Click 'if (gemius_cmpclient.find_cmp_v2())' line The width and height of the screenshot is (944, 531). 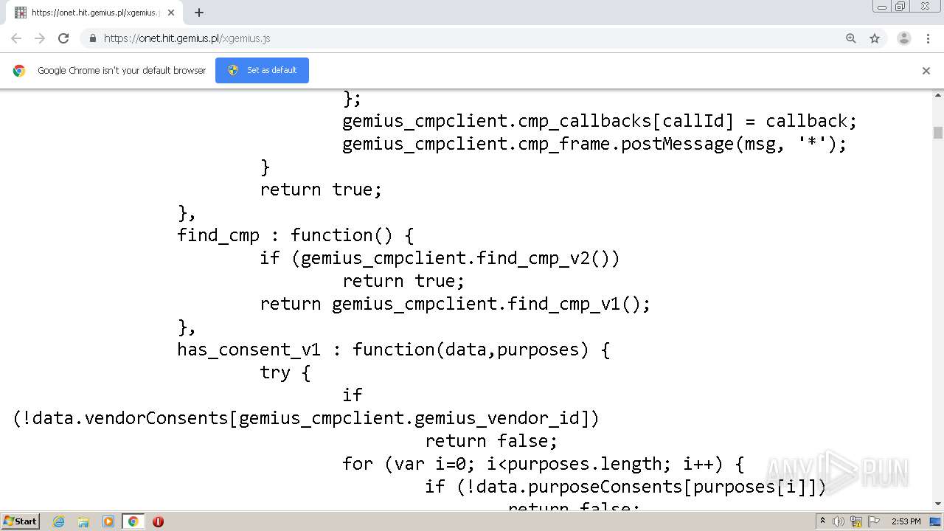pyautogui.click(x=440, y=258)
